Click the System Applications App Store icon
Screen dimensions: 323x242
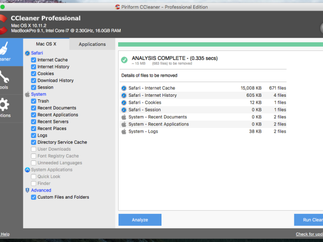[27, 170]
